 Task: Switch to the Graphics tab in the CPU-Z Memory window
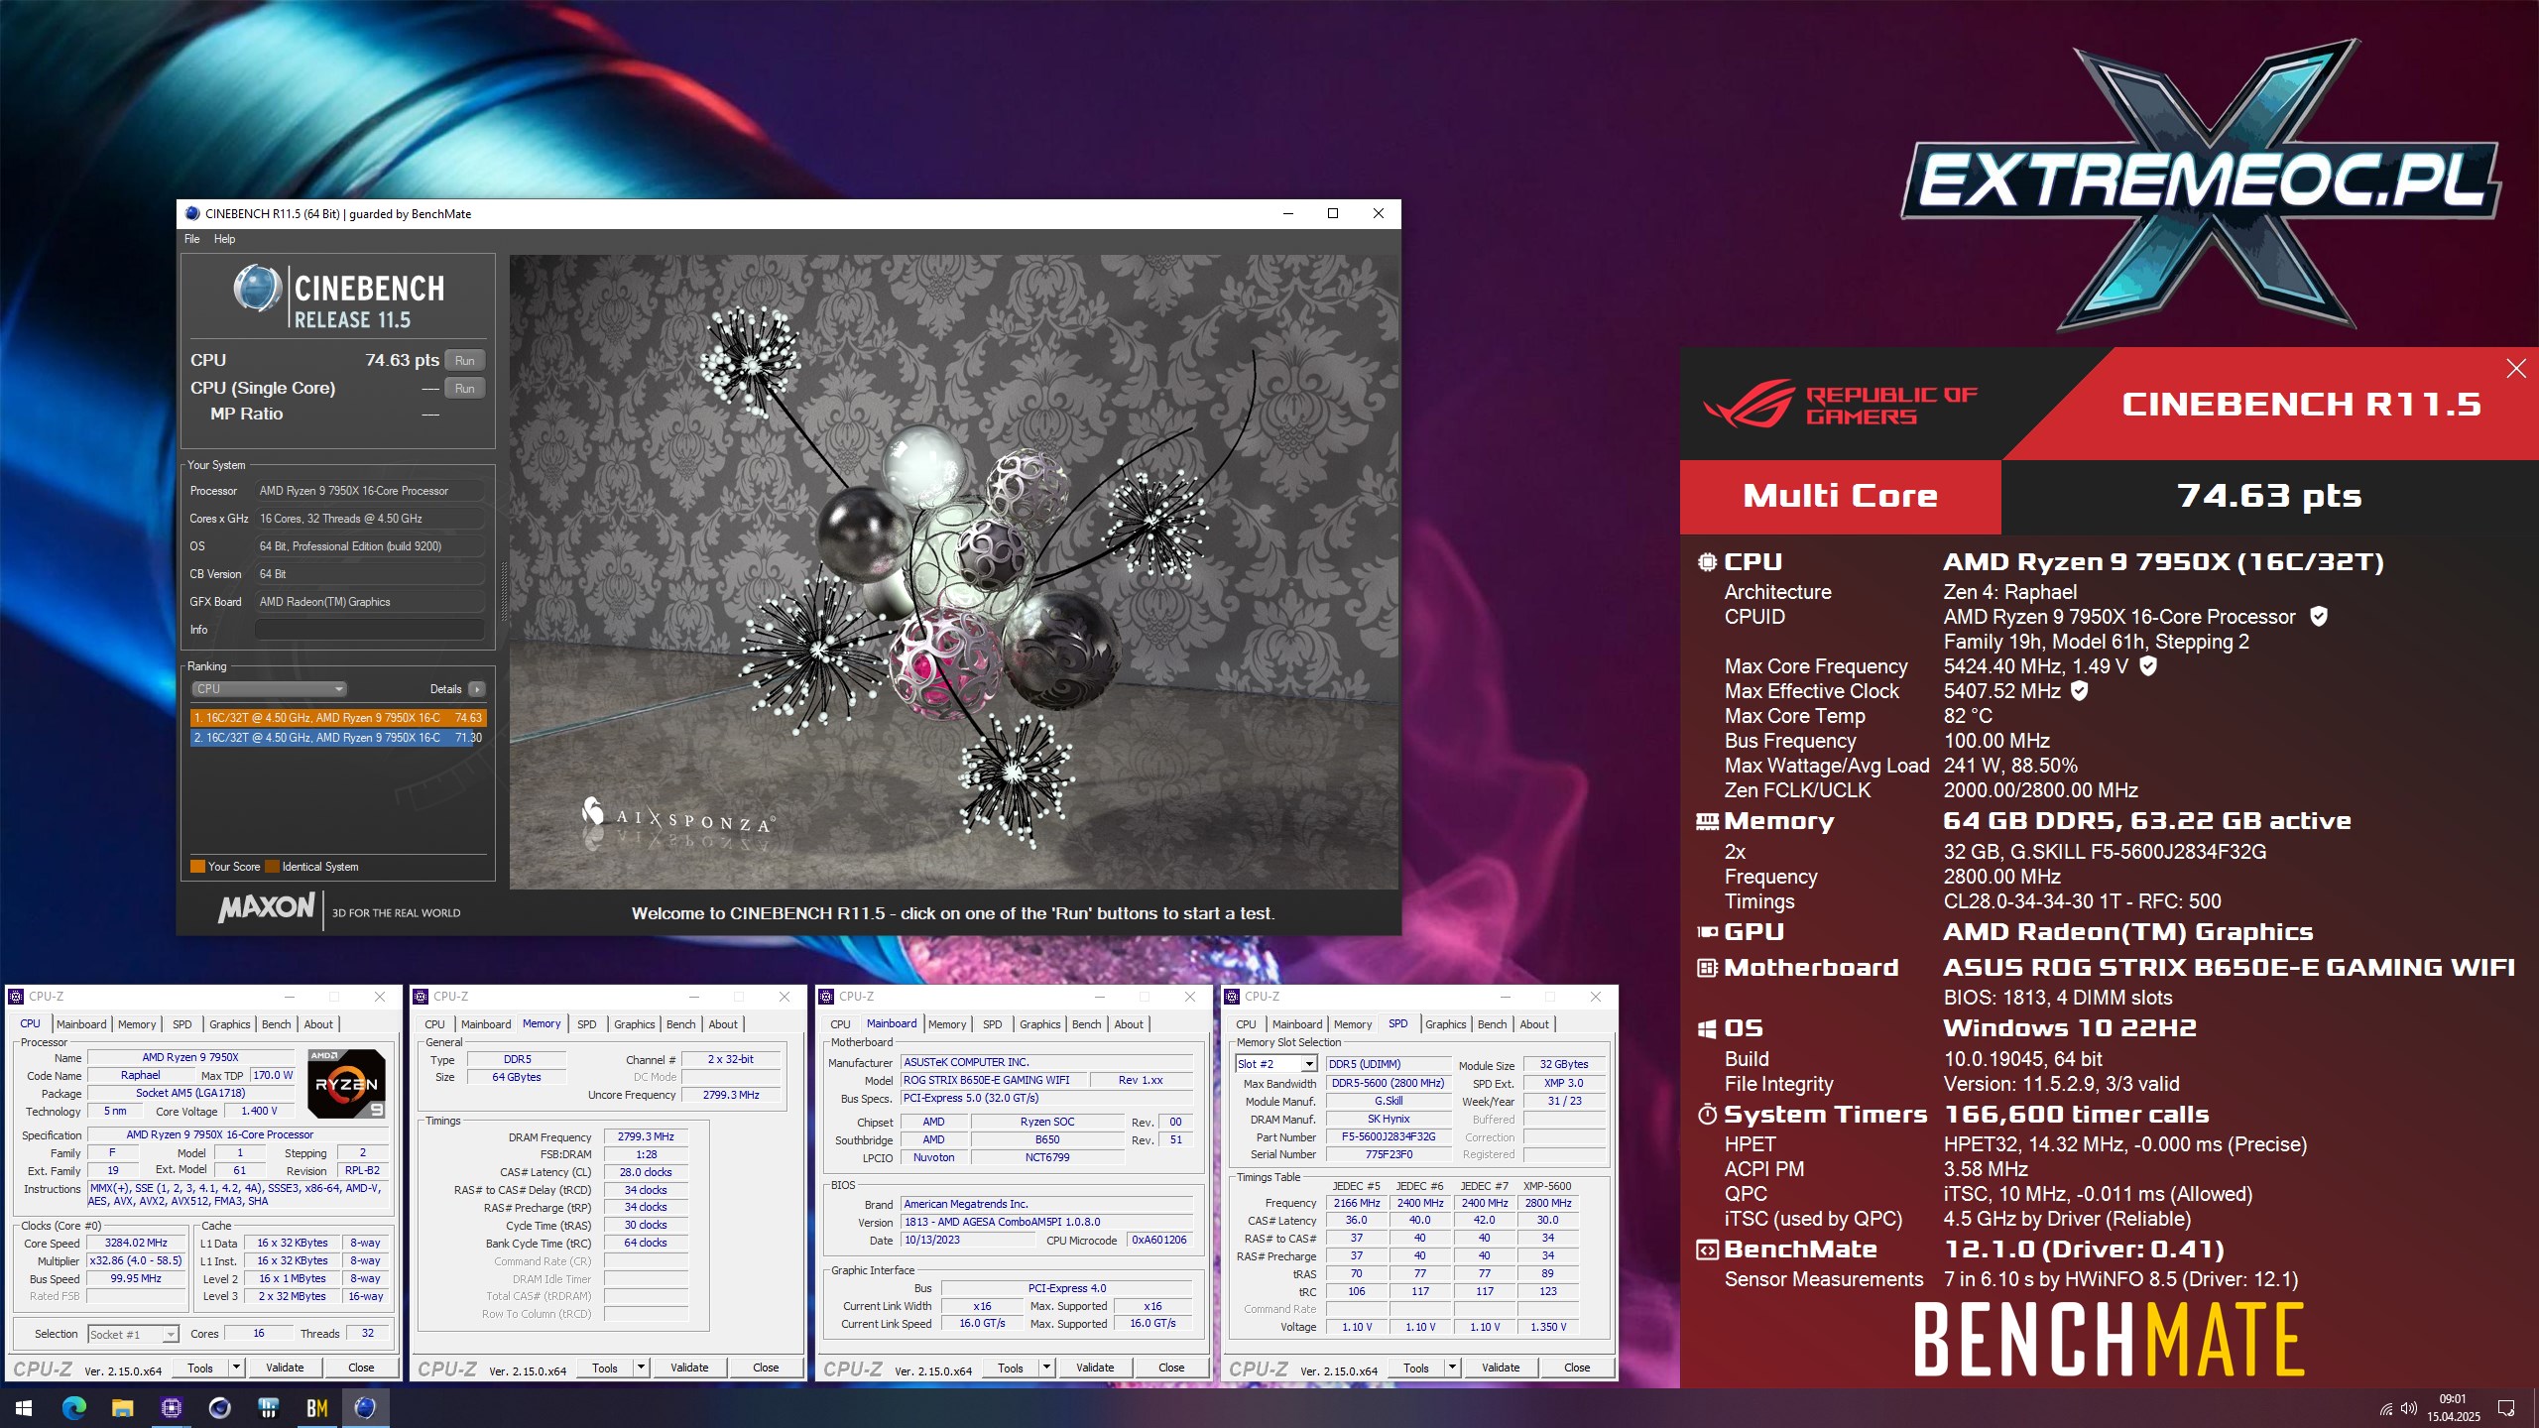(634, 1024)
